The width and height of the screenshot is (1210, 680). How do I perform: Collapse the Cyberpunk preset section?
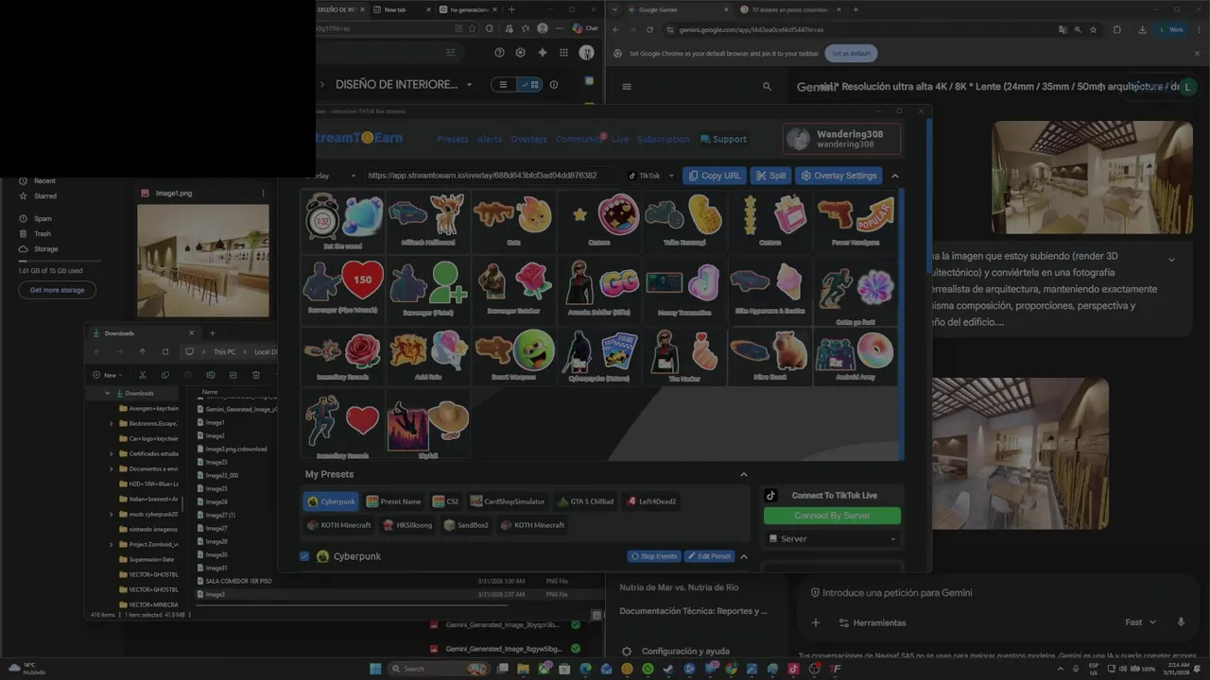[743, 556]
